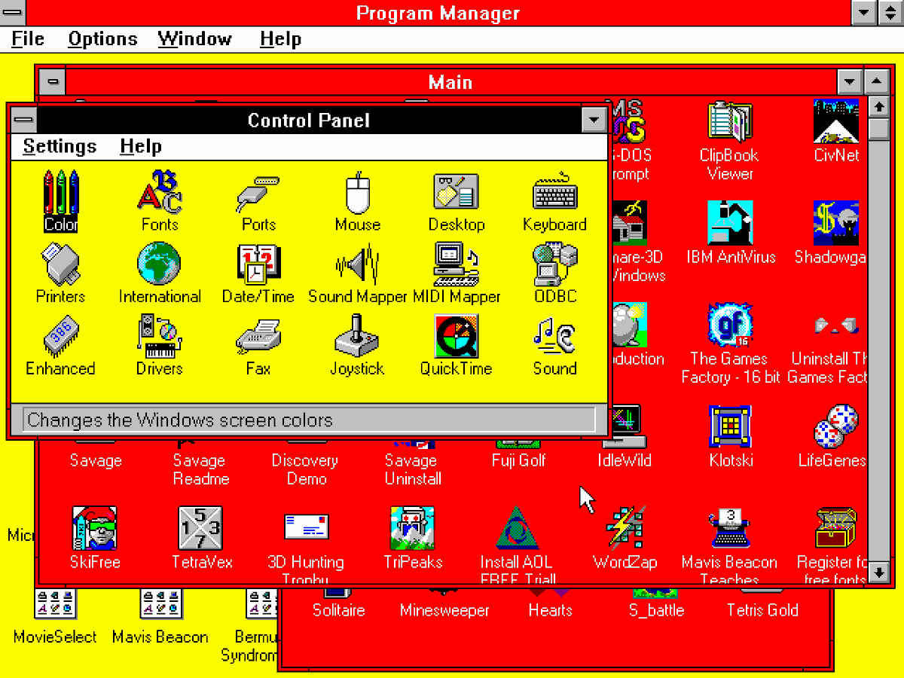Screen dimensions: 904x678
Task: Select the Uninstall The Games Factory icon
Action: [x=836, y=325]
